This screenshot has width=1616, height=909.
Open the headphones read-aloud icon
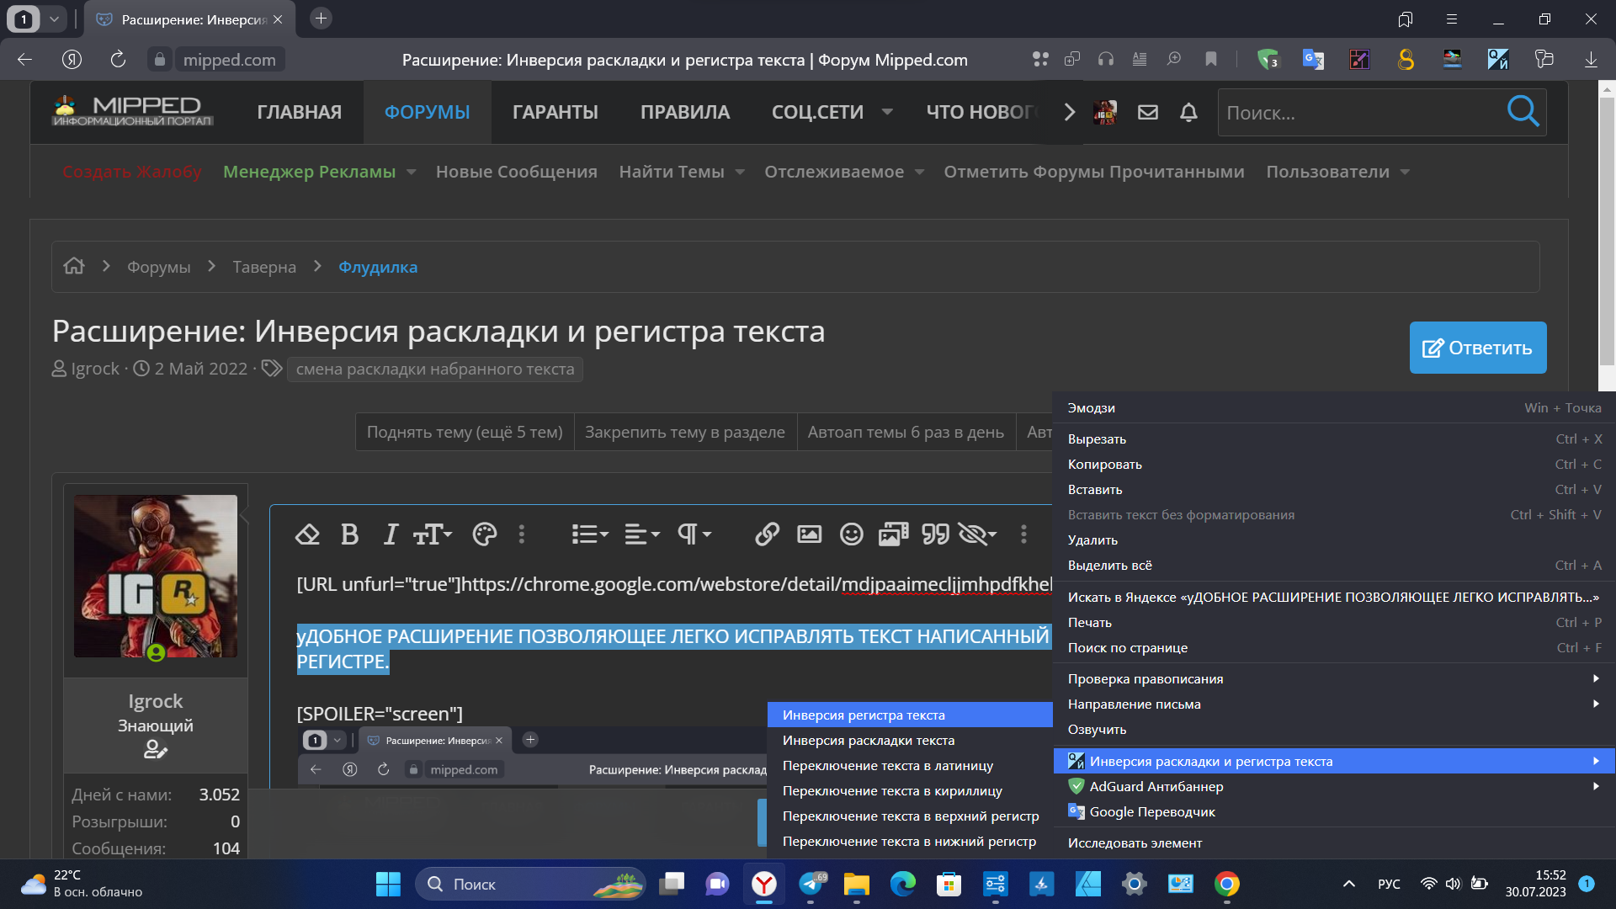point(1106,59)
